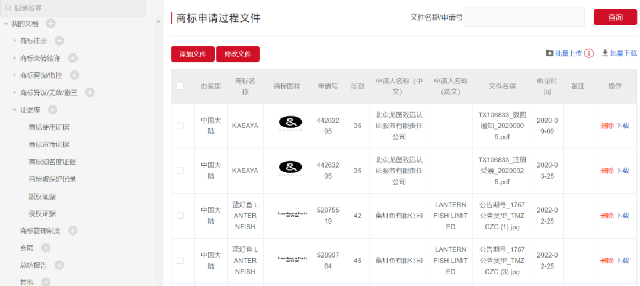The width and height of the screenshot is (640, 286).
Task: Click the red info icon by 批量上传
Action: (589, 53)
